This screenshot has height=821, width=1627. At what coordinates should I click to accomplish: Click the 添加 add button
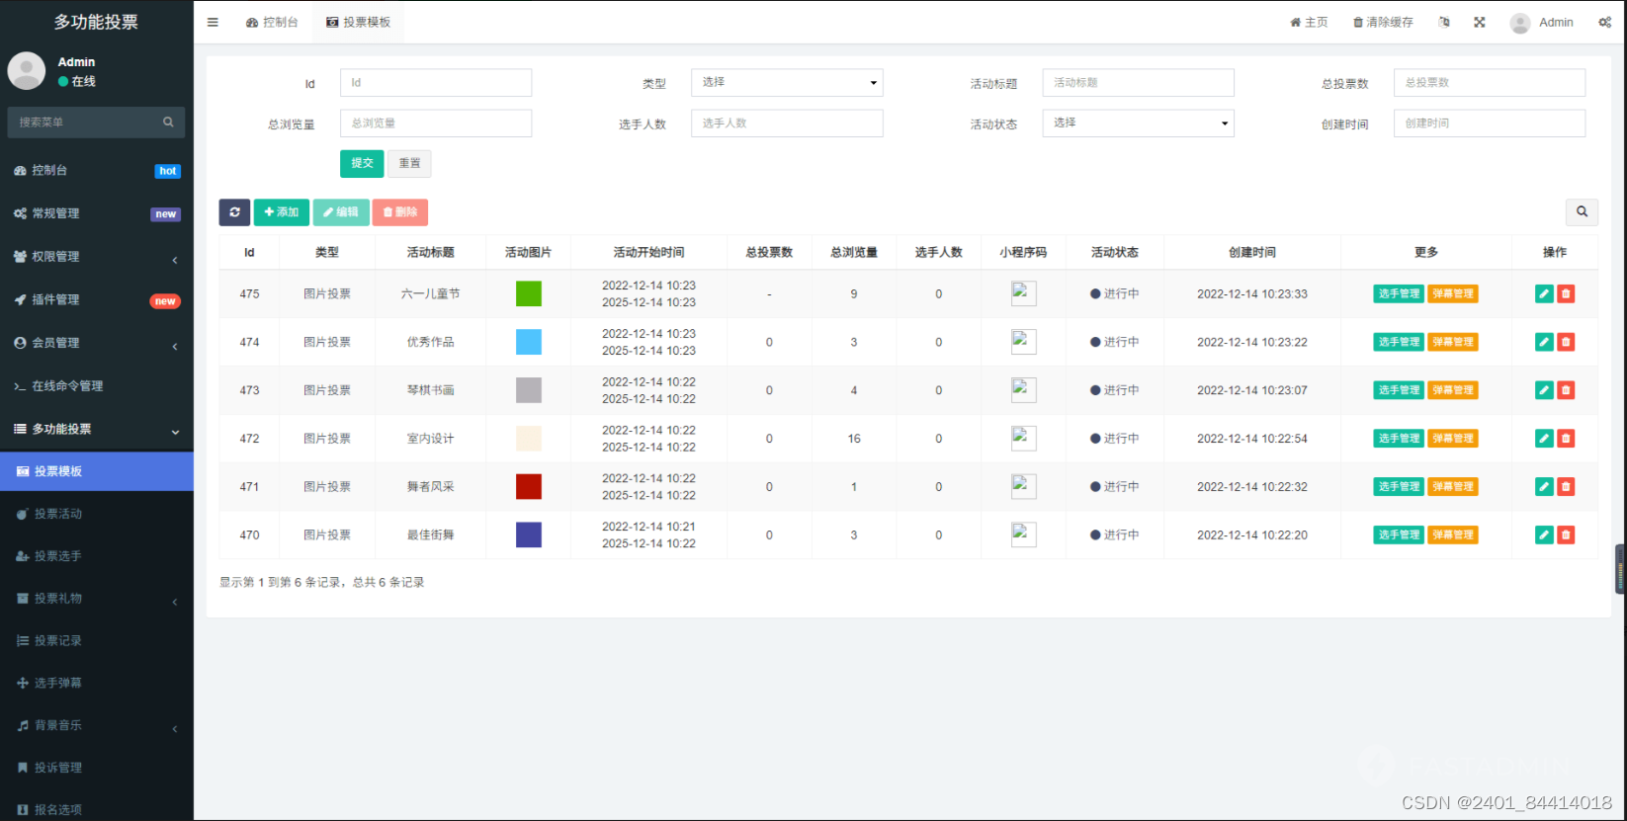tap(282, 212)
